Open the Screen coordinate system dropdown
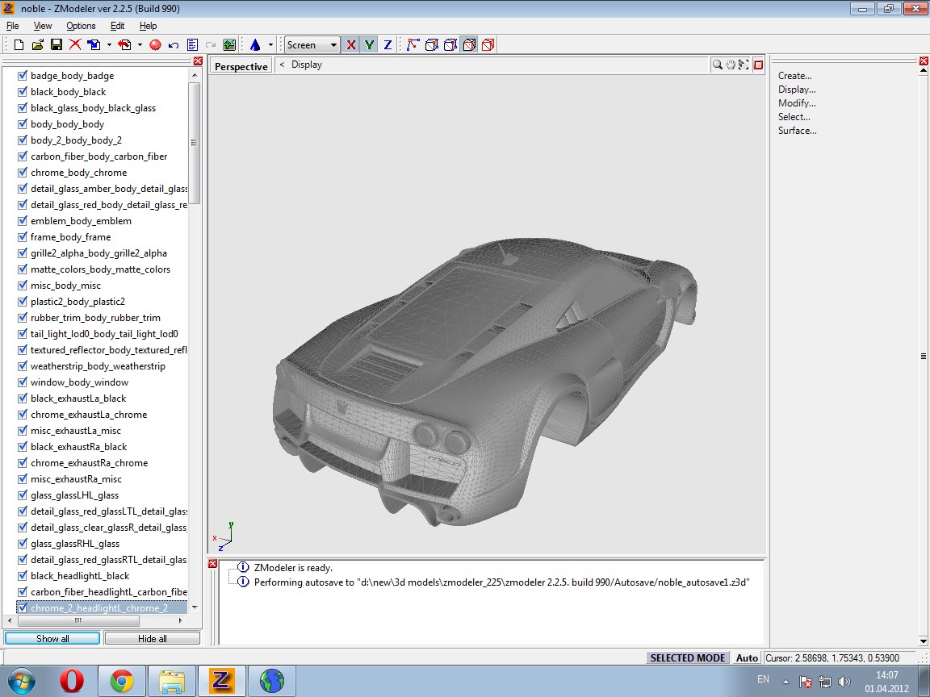 312,45
